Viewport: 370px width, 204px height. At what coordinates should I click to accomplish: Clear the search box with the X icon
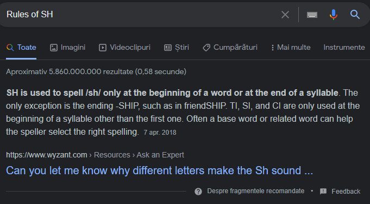pos(285,15)
